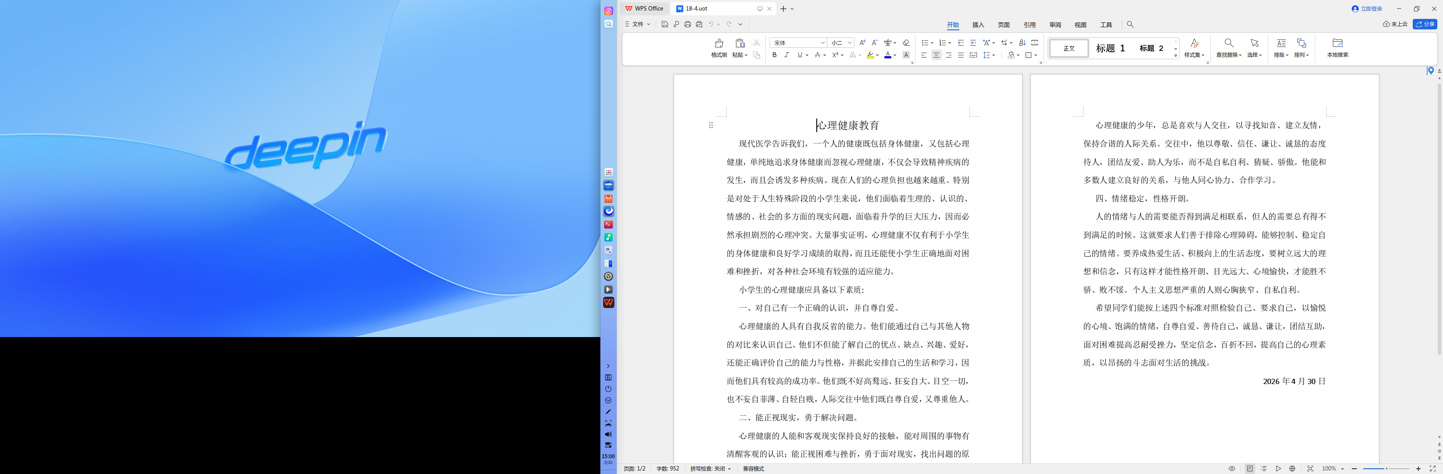Expand the bullet list dropdown arrow

932,43
